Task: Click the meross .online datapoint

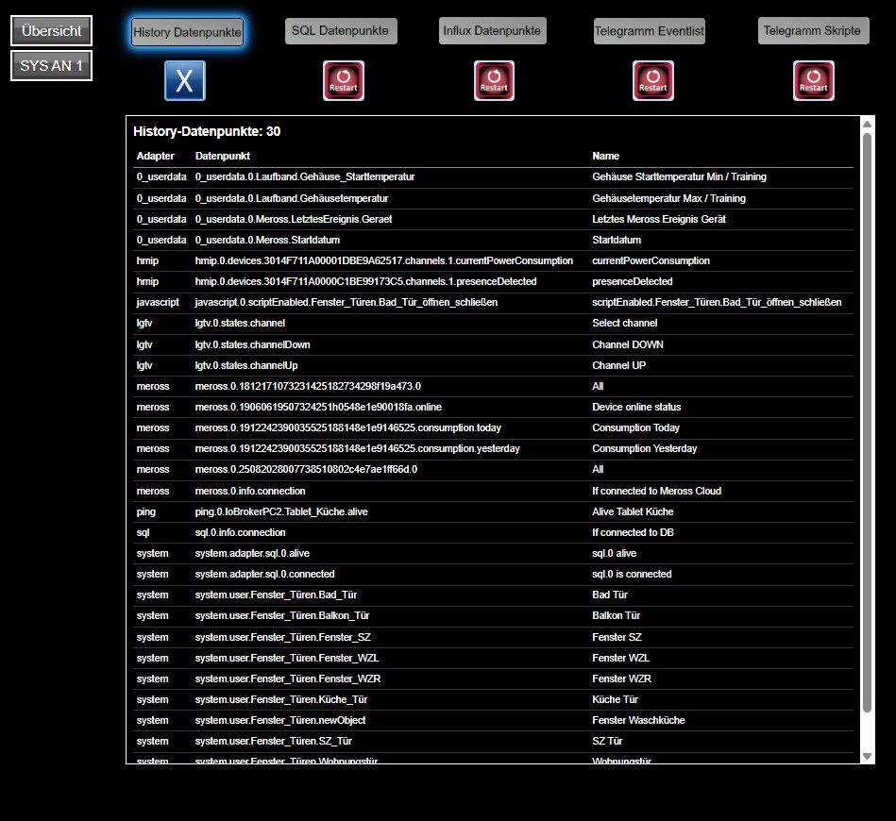Action: point(318,407)
